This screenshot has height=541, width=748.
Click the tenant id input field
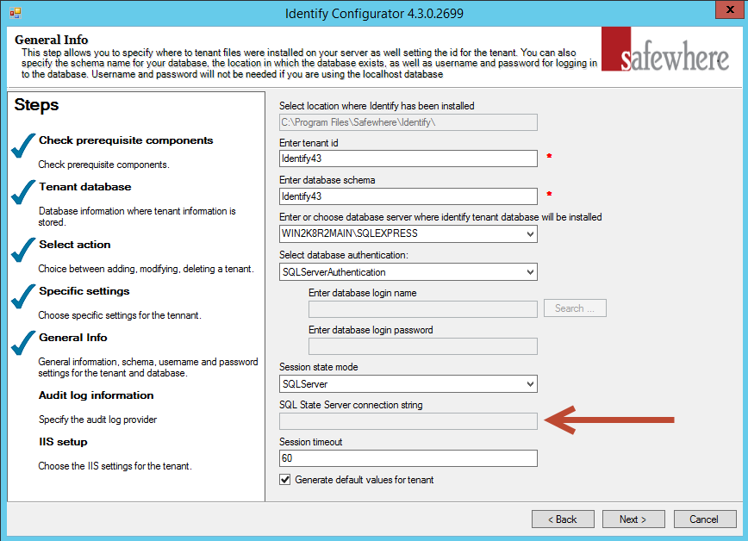coord(408,159)
